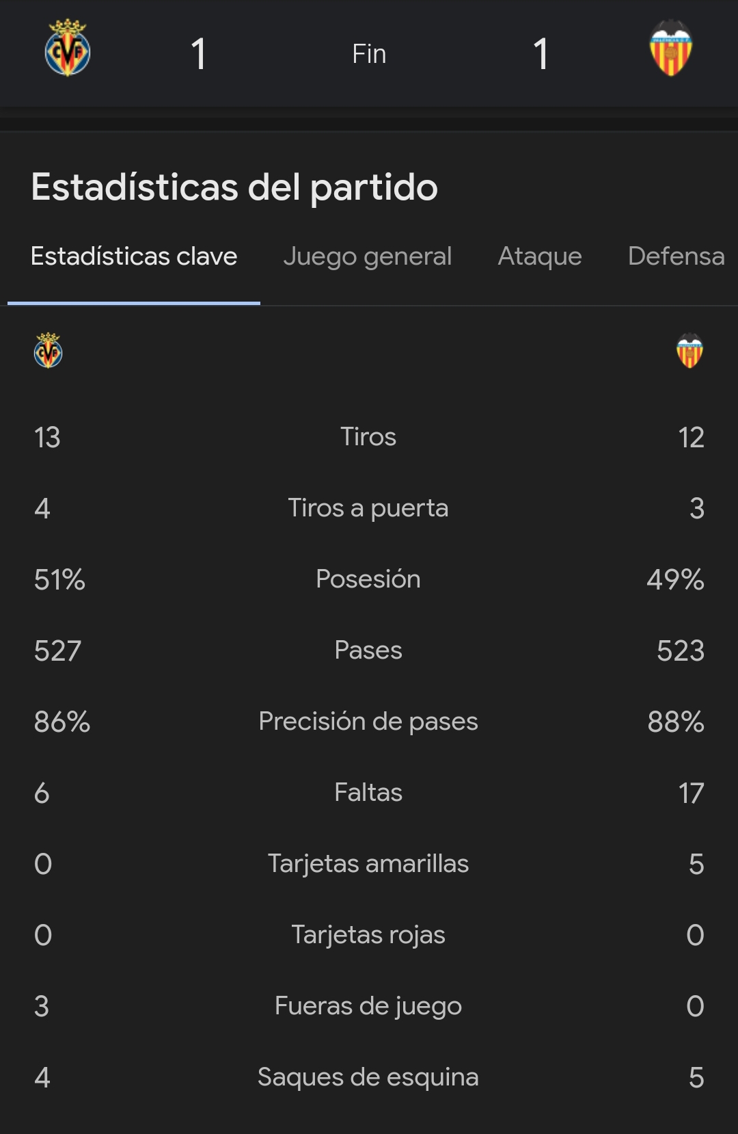Click the Valencia crest in the score header
This screenshot has width=738, height=1134.
coord(670,49)
